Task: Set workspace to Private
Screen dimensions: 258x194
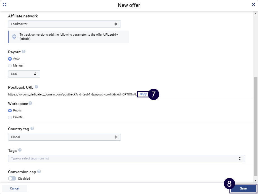Action: [10, 117]
